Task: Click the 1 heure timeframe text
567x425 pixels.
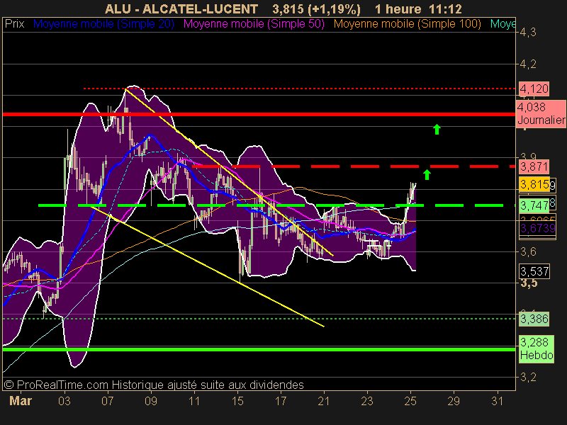Action: 398,9
